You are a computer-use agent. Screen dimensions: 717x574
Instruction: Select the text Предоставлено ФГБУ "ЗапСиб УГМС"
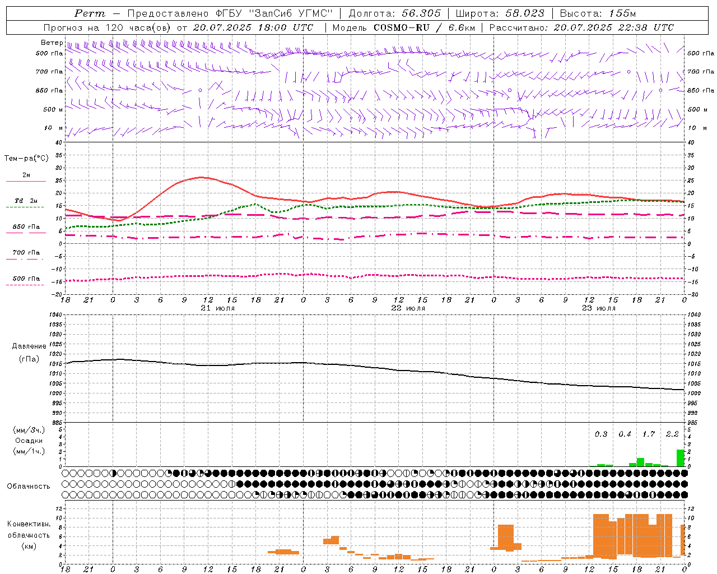(231, 13)
